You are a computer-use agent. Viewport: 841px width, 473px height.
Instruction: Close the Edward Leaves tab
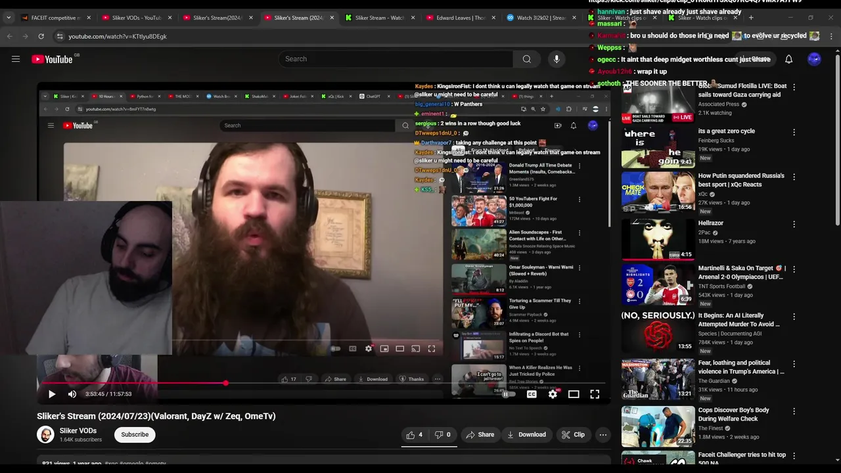(x=494, y=18)
